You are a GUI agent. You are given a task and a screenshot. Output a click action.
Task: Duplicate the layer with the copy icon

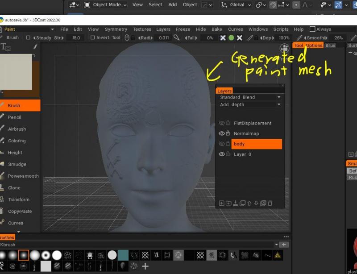pos(242,203)
